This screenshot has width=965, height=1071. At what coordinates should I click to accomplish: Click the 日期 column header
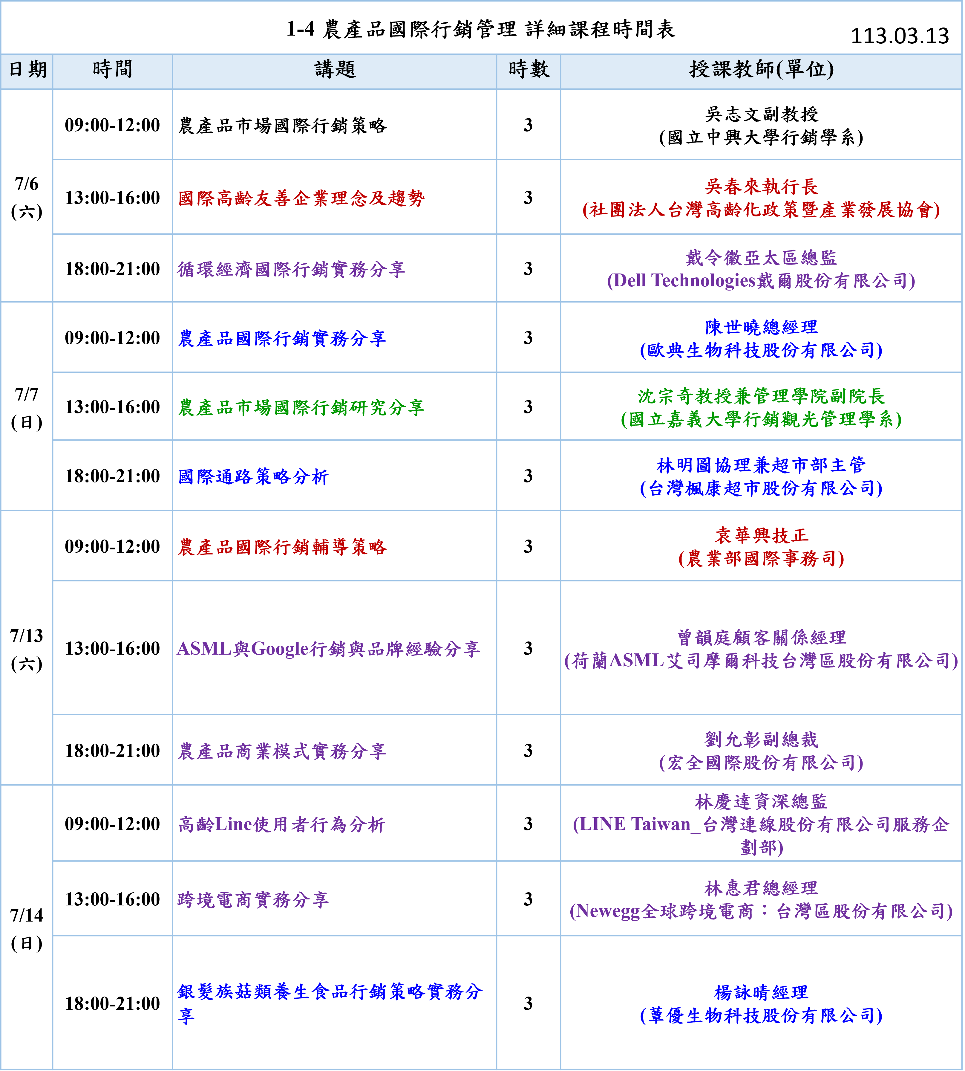click(x=27, y=69)
